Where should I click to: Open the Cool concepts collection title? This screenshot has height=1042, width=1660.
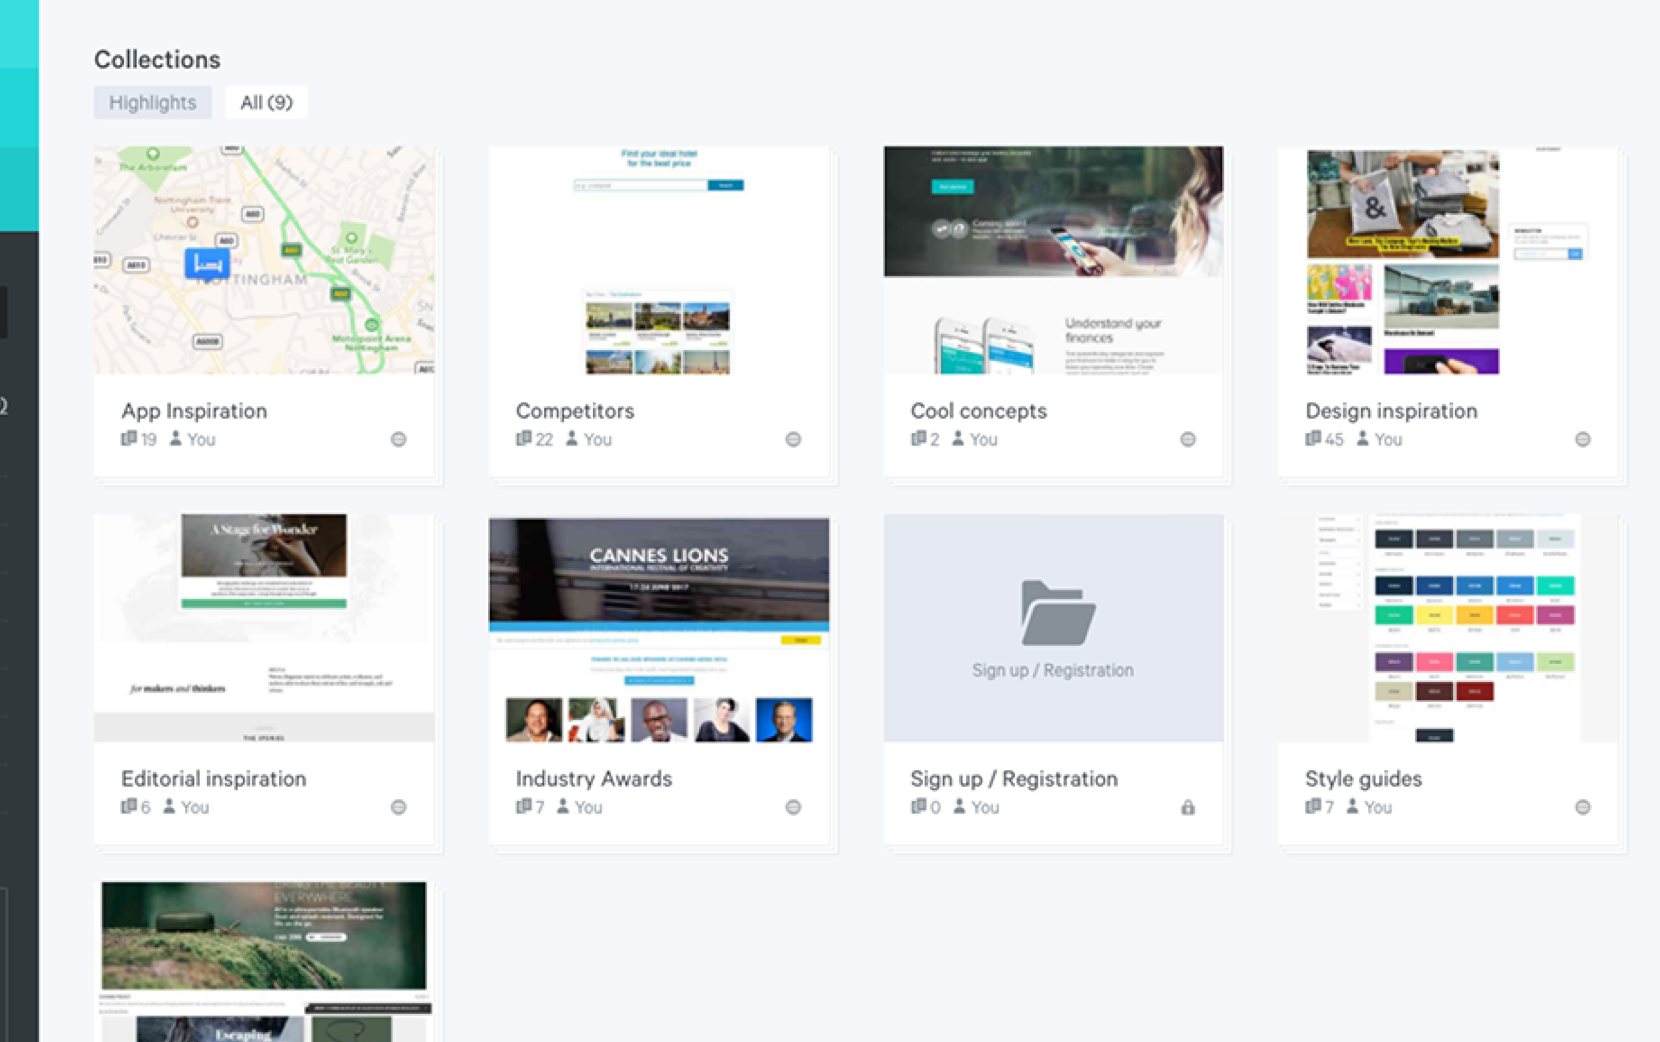tap(979, 410)
